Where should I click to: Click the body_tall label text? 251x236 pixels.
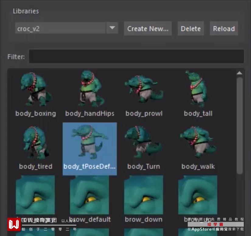tap(198, 114)
